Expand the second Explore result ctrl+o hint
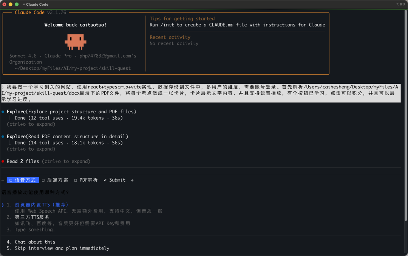408x256 pixels. pos(31,149)
